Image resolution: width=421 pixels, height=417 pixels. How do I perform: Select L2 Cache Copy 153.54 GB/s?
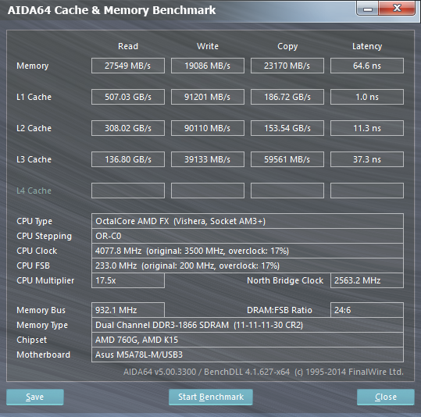[287, 128]
